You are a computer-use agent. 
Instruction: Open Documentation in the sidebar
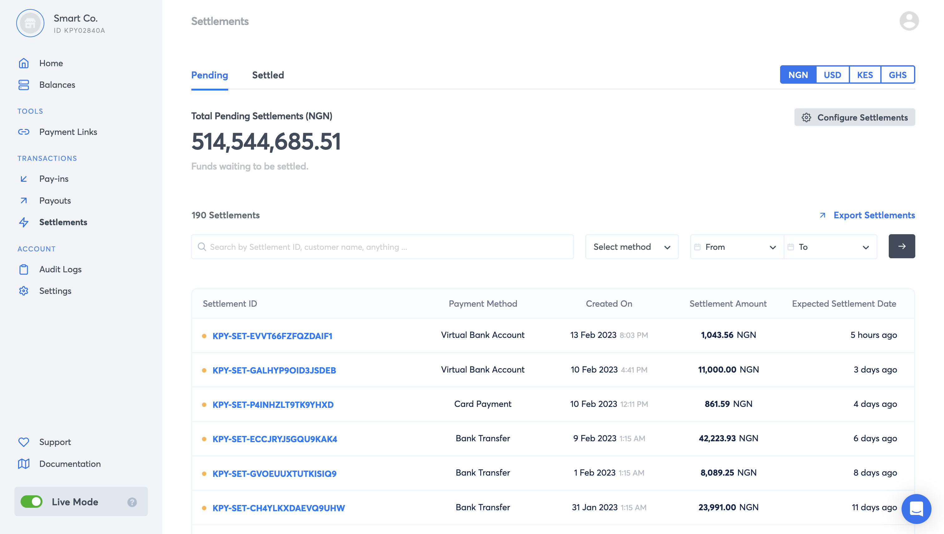click(x=70, y=464)
